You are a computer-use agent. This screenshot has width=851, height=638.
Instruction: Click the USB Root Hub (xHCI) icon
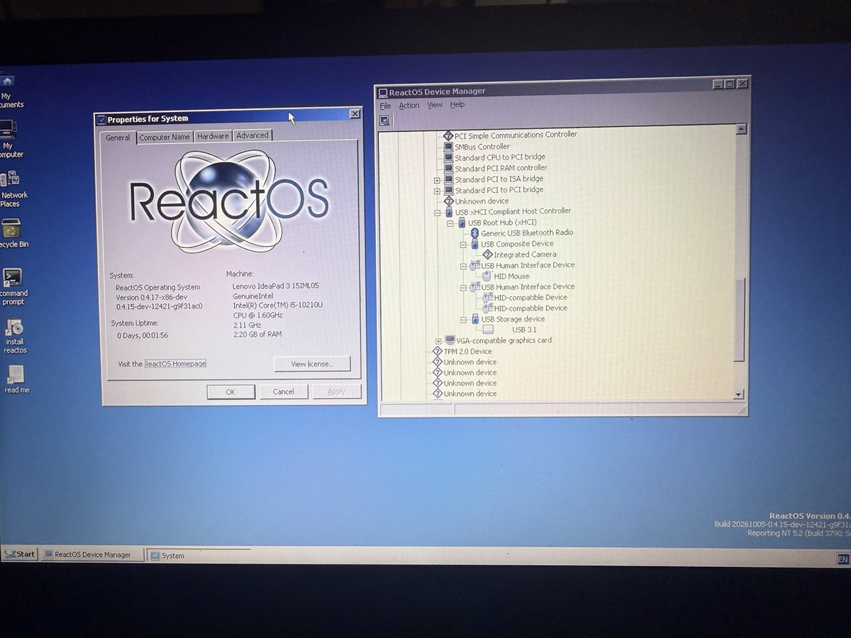[x=462, y=223]
